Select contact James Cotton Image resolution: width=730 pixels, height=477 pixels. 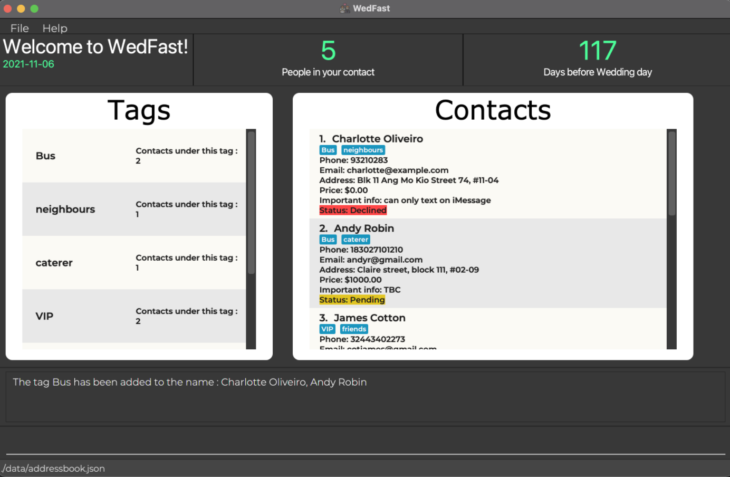[488, 329]
